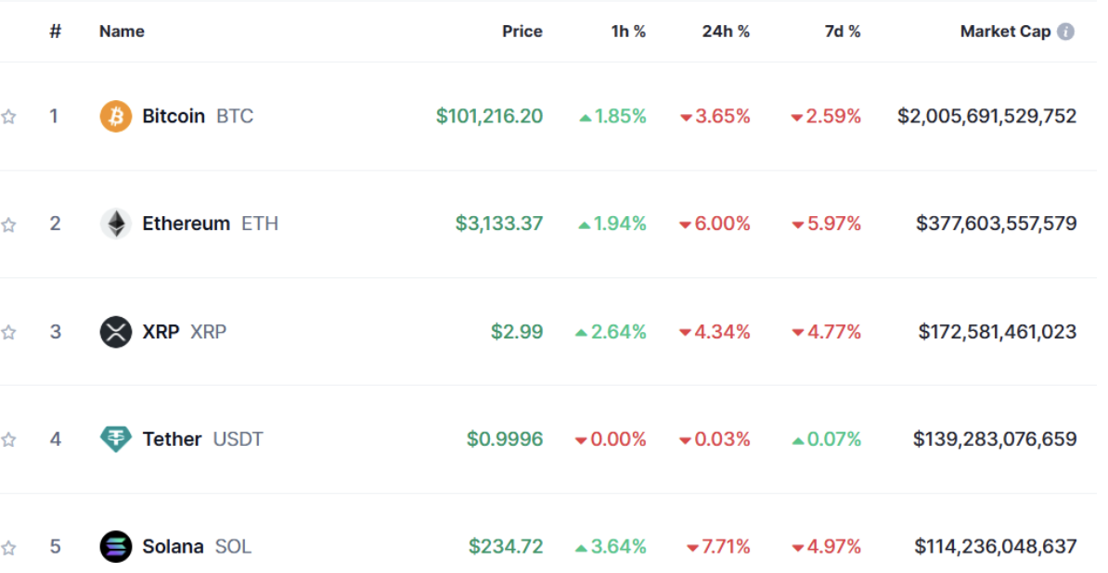Toggle the watchlist star for Ethereum
This screenshot has width=1108, height=573.
pyautogui.click(x=9, y=224)
